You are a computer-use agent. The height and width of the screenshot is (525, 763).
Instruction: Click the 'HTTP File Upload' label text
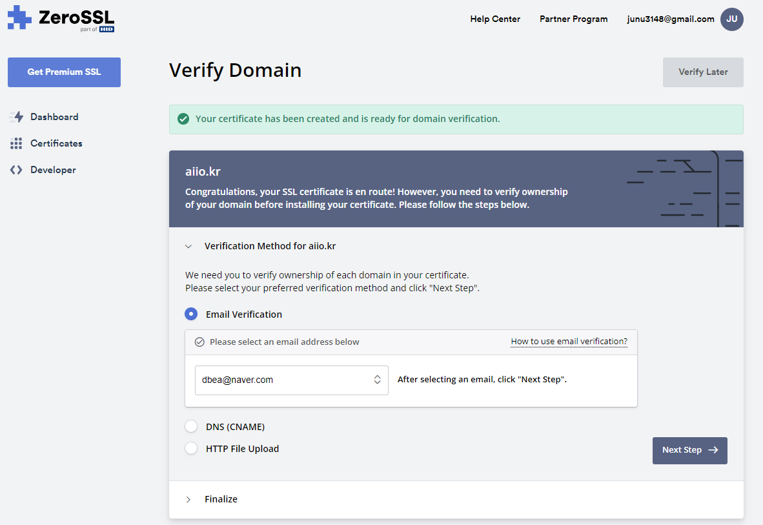point(242,449)
